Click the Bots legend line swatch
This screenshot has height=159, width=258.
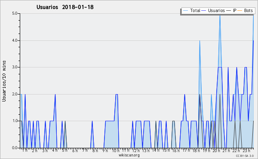tap(240, 10)
